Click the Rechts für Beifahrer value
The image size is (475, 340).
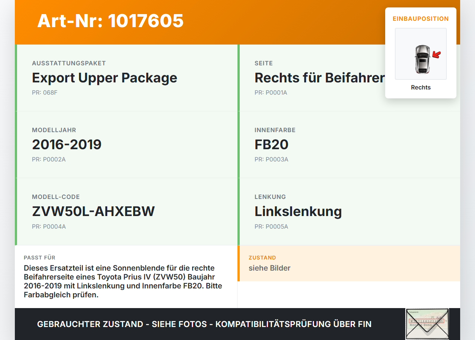click(x=320, y=78)
